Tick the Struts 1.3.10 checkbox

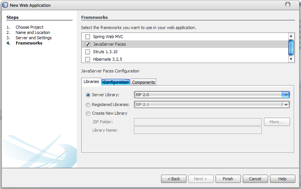coord(87,52)
